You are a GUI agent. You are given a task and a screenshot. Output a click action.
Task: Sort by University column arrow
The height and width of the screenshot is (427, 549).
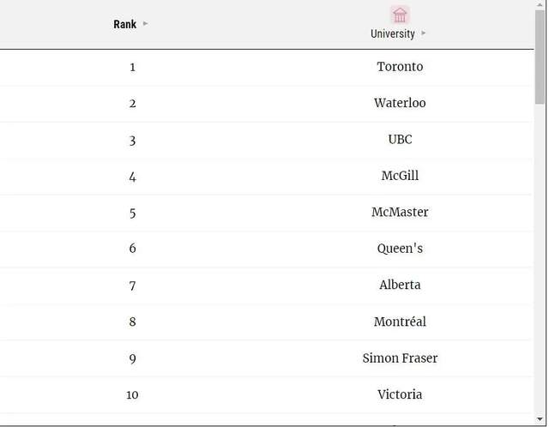click(x=423, y=33)
